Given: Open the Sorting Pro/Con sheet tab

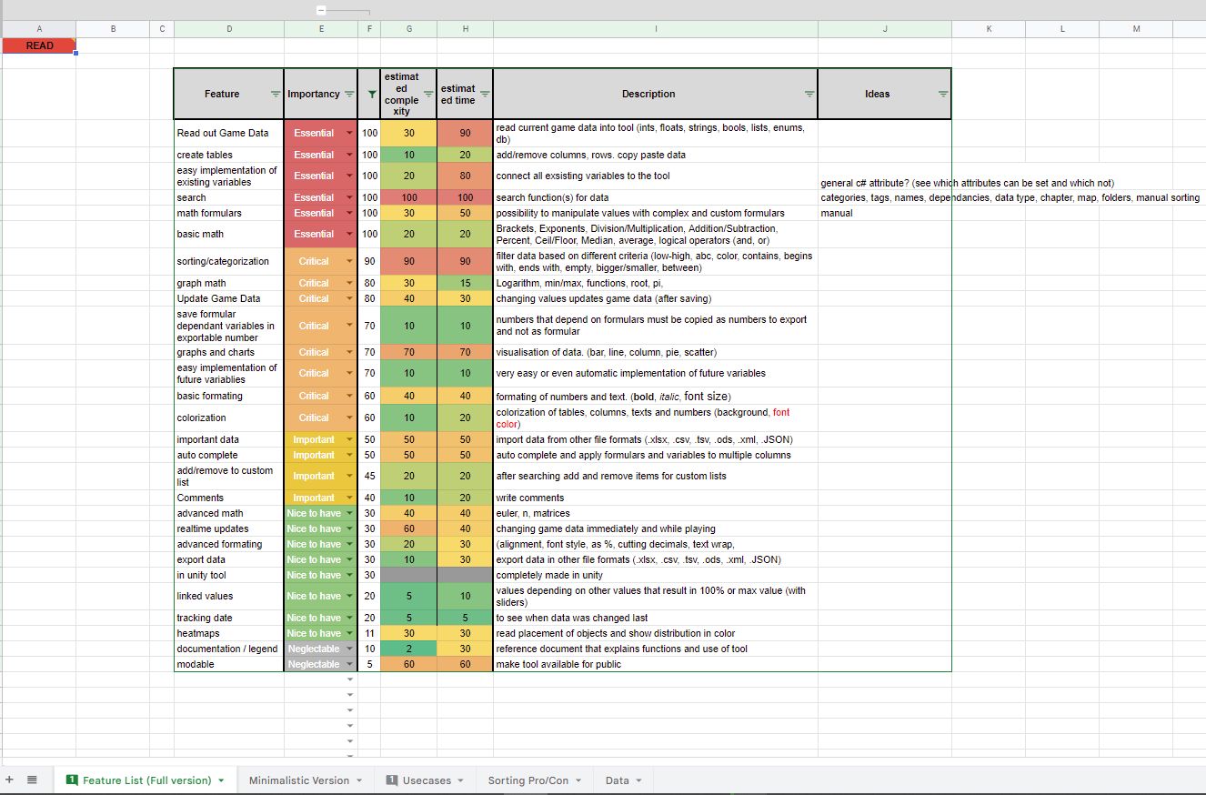Looking at the screenshot, I should point(528,780).
